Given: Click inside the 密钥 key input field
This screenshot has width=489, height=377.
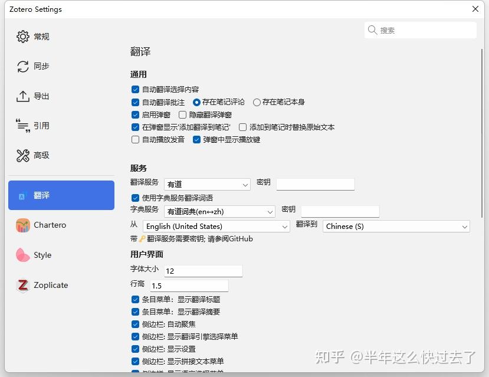Looking at the screenshot, I should click(x=315, y=184).
